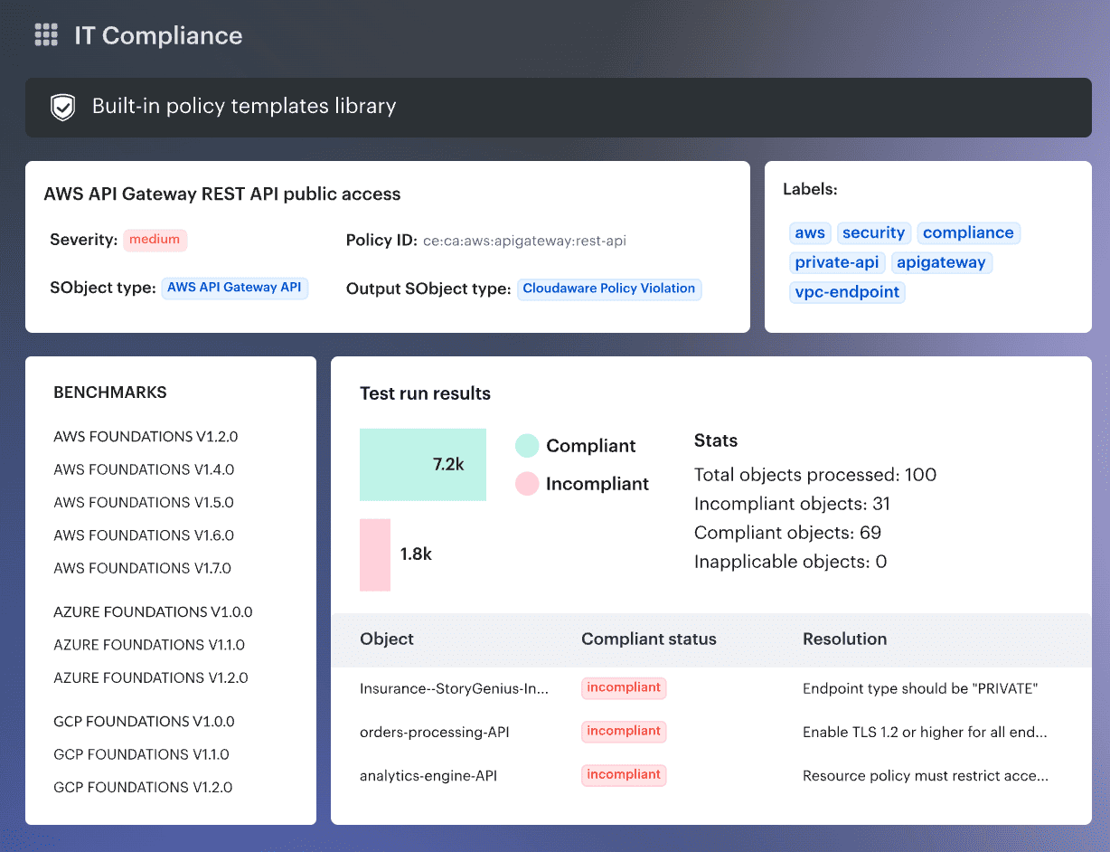Click the 7.2k compliant chart bar
The height and width of the screenshot is (852, 1110).
tap(422, 464)
